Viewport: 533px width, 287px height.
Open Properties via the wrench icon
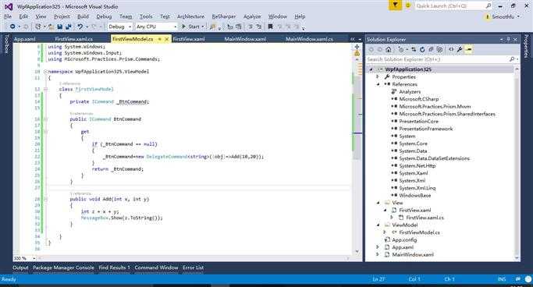point(460,50)
